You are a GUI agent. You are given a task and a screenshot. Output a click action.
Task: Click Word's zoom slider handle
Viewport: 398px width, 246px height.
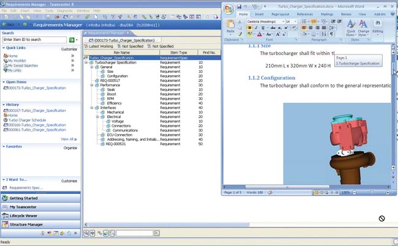(x=372, y=193)
